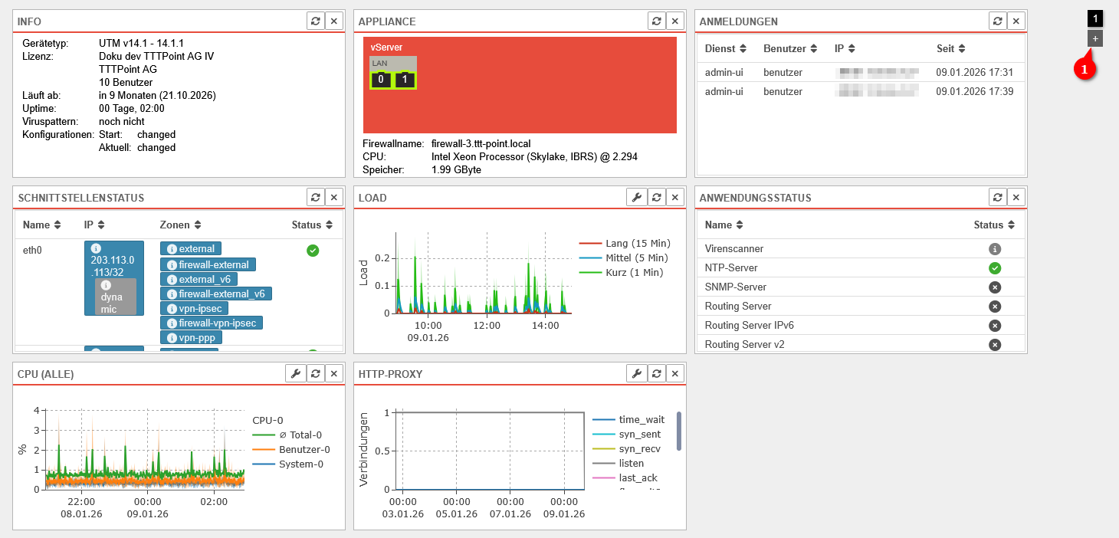This screenshot has width=1119, height=538.
Task: Click the HTTP-Proxy legend scrollbar
Action: point(679,431)
